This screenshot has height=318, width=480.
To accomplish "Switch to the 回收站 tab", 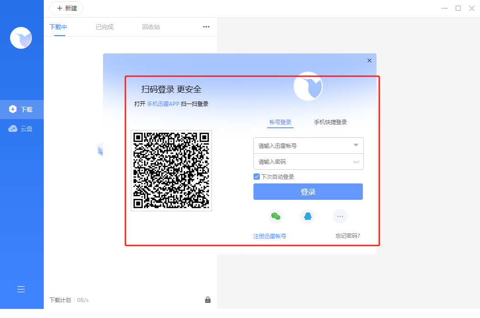I will (x=151, y=27).
